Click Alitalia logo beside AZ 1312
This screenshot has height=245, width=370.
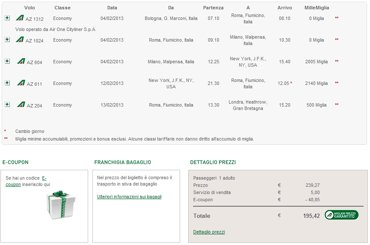[x=20, y=18]
